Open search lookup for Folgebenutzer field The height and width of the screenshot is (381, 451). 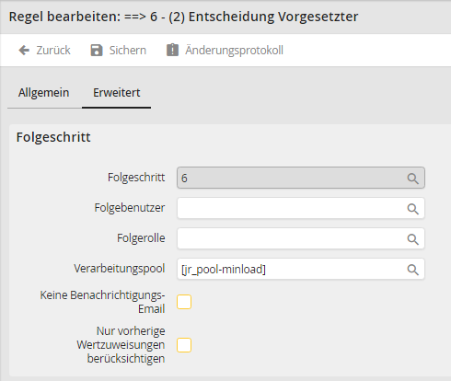pos(412,209)
